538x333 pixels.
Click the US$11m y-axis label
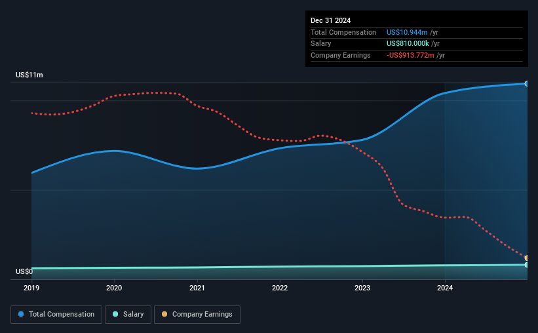29,75
